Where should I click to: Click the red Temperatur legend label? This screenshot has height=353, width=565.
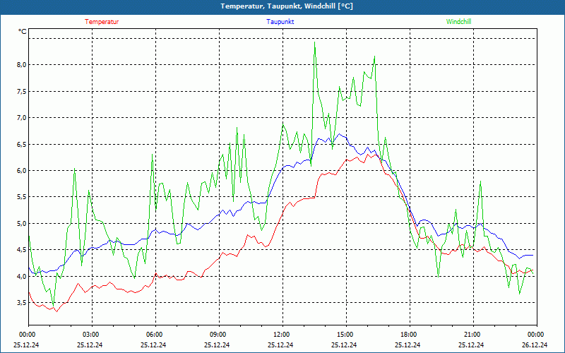coord(102,22)
